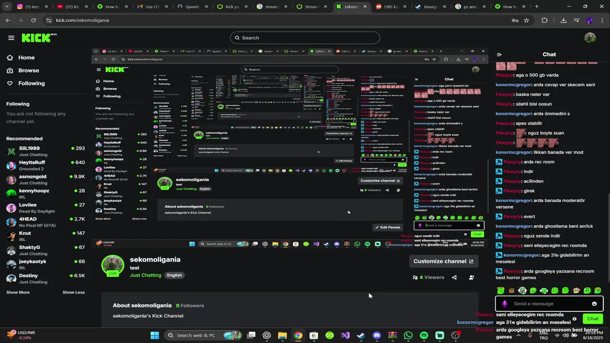Open SilL1989 recommended channel

point(45,151)
